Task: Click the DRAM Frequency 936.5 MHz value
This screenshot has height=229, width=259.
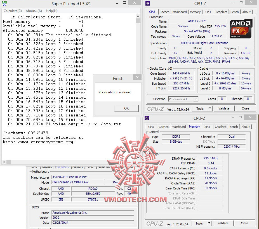Action: (x=211, y=158)
